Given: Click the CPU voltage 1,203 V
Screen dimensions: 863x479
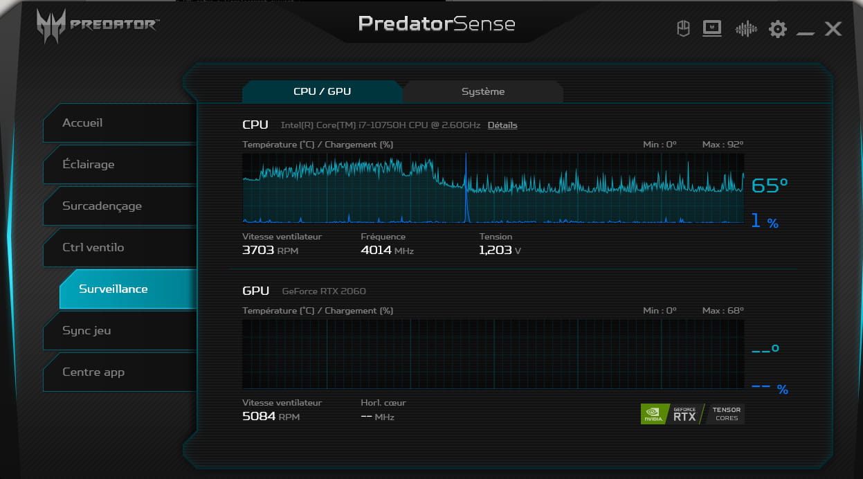Looking at the screenshot, I should pyautogui.click(x=500, y=250).
